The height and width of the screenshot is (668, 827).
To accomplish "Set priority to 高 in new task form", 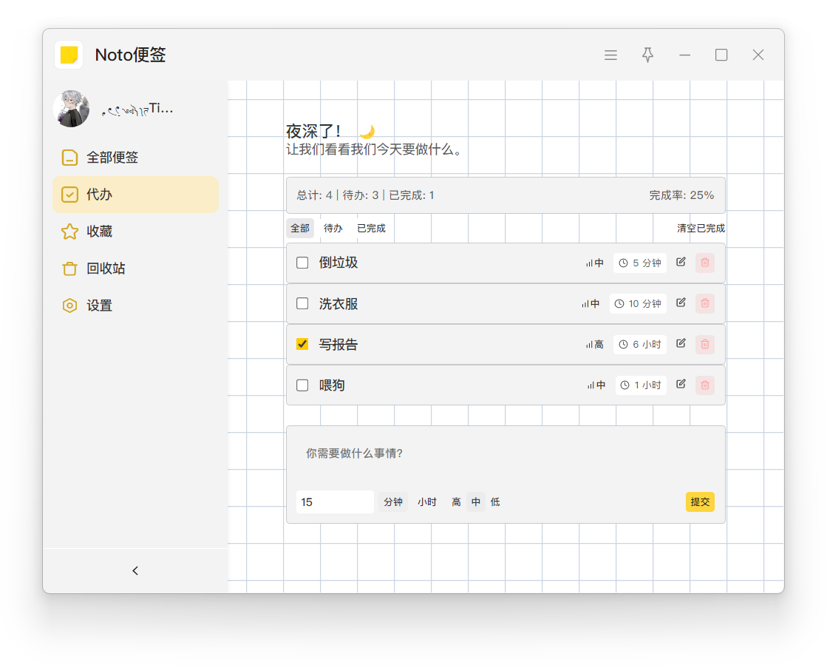I will [x=456, y=502].
